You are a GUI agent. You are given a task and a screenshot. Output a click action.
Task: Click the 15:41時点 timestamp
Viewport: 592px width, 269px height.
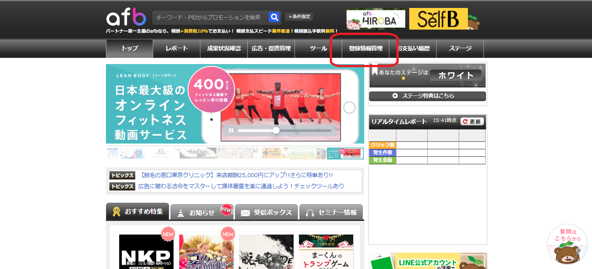pos(445,120)
